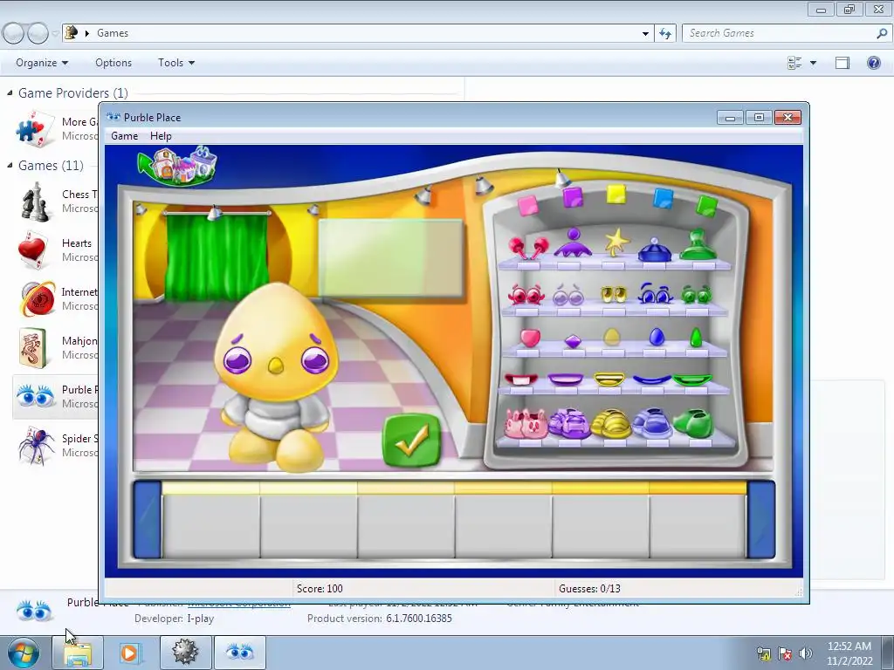Select the blue nose
Image resolution: width=894 pixels, height=670 pixels.
point(657,337)
